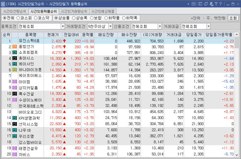Click the -15.63 value in 아이엠 row
Viewport: 241px width, 159px height.
click(228, 81)
